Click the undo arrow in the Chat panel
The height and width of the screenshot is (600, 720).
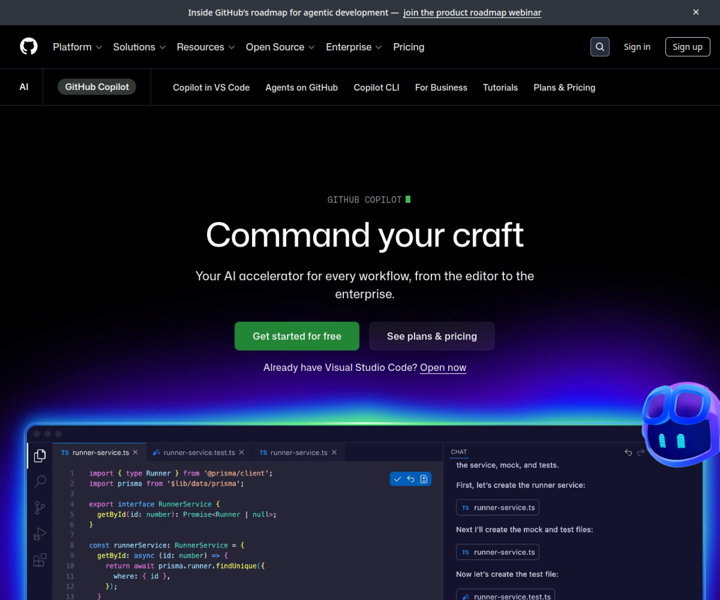pyautogui.click(x=628, y=453)
